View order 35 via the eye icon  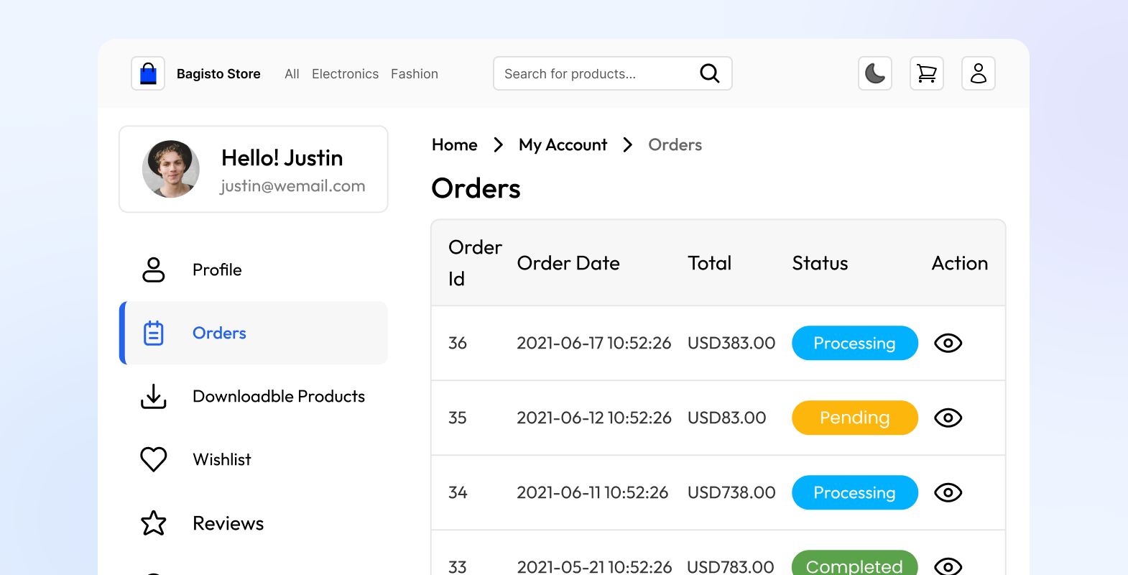pyautogui.click(x=948, y=418)
